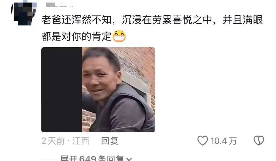Click the man's dark jacket in photo

(x=123, y=113)
